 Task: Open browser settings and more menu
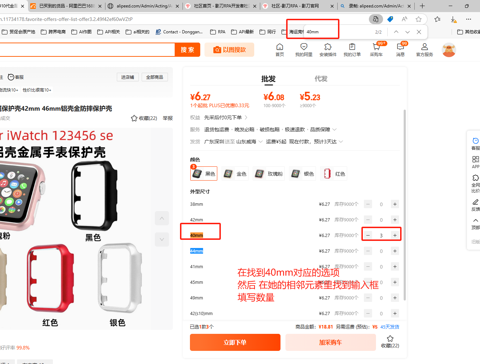tap(469, 19)
